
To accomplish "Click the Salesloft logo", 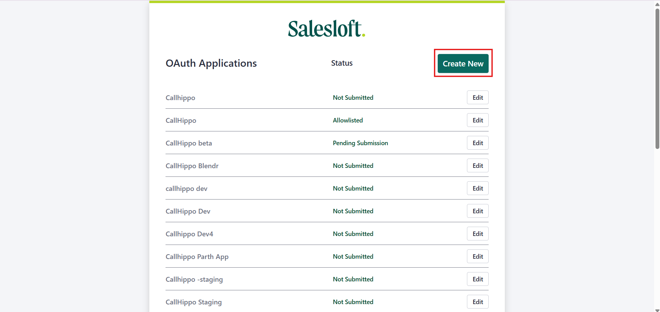I will [x=326, y=29].
